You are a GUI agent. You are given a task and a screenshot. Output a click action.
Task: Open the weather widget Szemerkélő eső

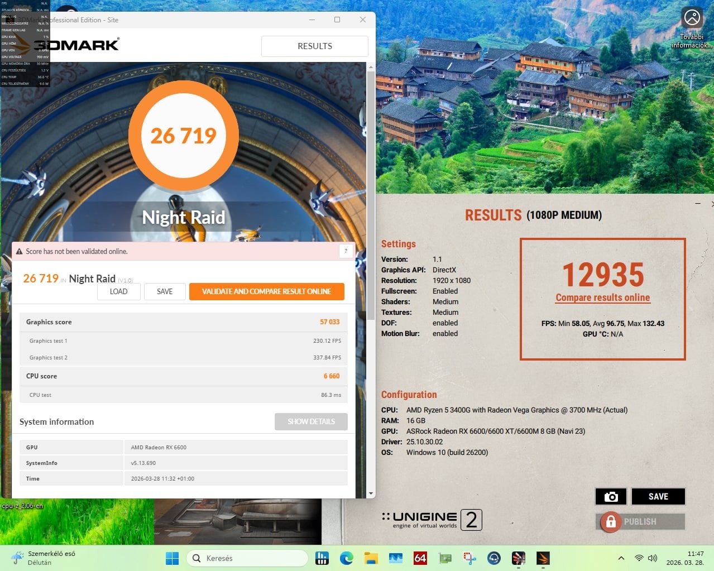point(44,558)
